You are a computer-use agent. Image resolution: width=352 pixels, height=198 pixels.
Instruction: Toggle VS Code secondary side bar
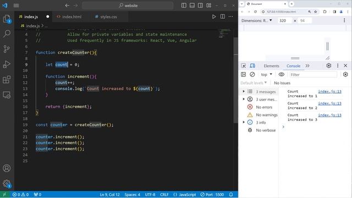point(200,5)
